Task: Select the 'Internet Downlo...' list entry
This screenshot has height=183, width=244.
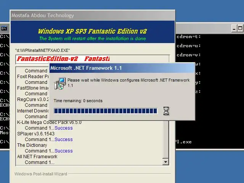Action: pos(33,111)
